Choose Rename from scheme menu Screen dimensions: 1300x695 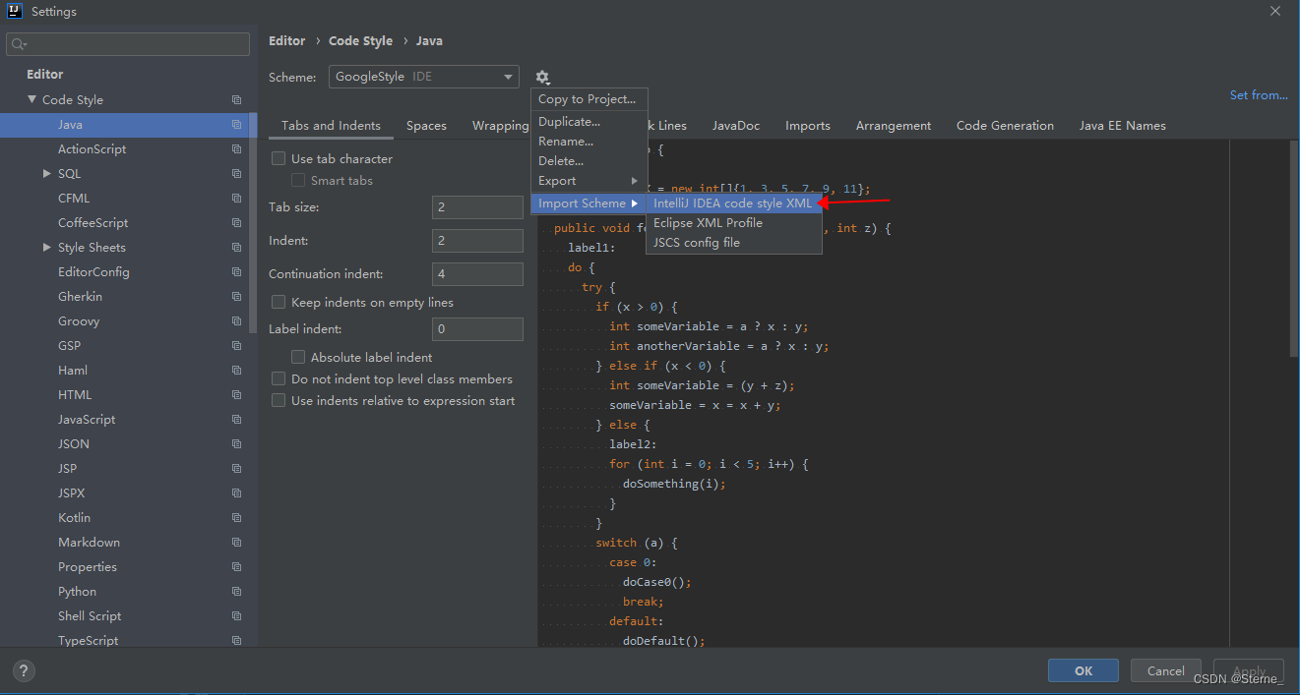588,142
